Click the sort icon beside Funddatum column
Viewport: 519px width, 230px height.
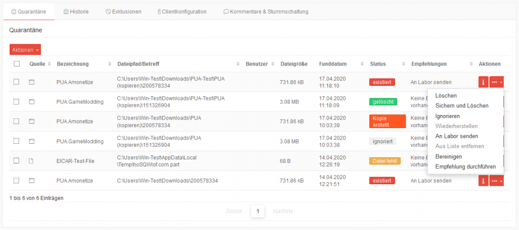[x=362, y=64]
